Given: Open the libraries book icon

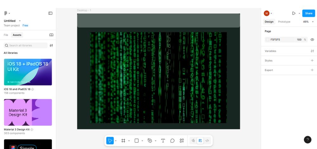Looking at the screenshot, I should tap(51, 35).
